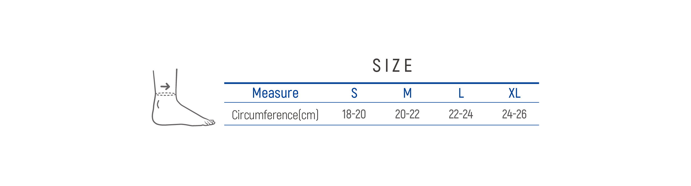
Task: Click the sole of the foot drawing
Action: tap(177, 124)
